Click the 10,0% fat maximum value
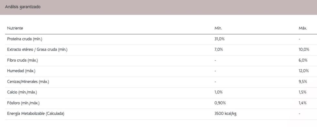The image size is (317, 127). (x=304, y=50)
